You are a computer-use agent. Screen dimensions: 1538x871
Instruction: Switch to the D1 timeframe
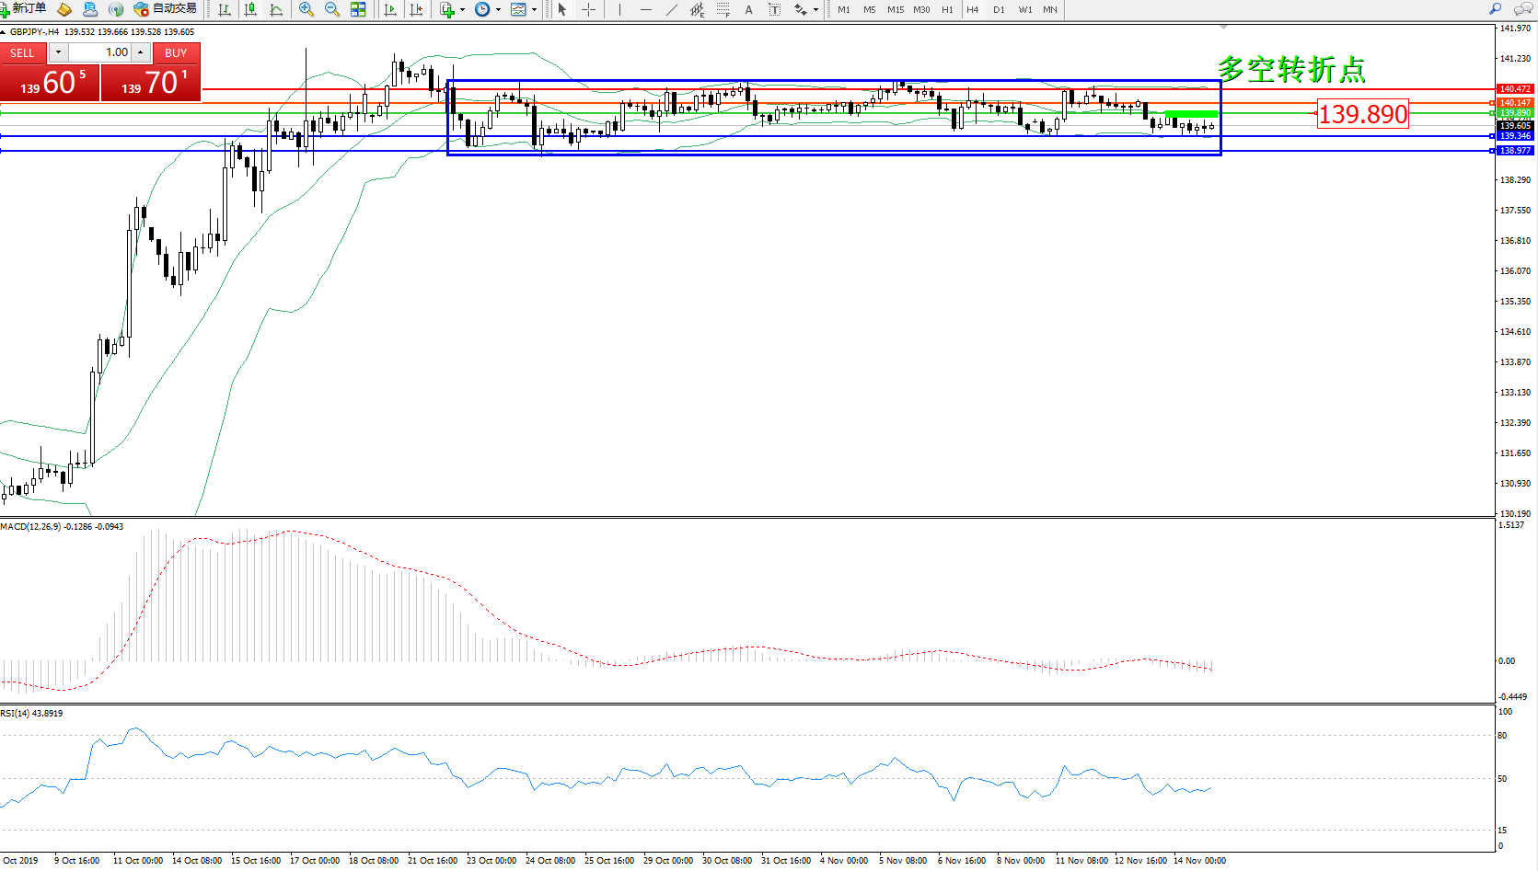999,9
